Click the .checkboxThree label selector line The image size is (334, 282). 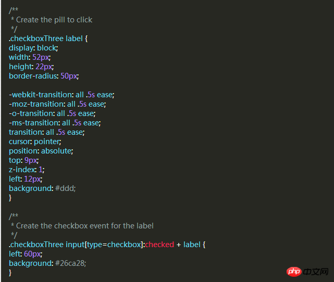tap(48, 39)
